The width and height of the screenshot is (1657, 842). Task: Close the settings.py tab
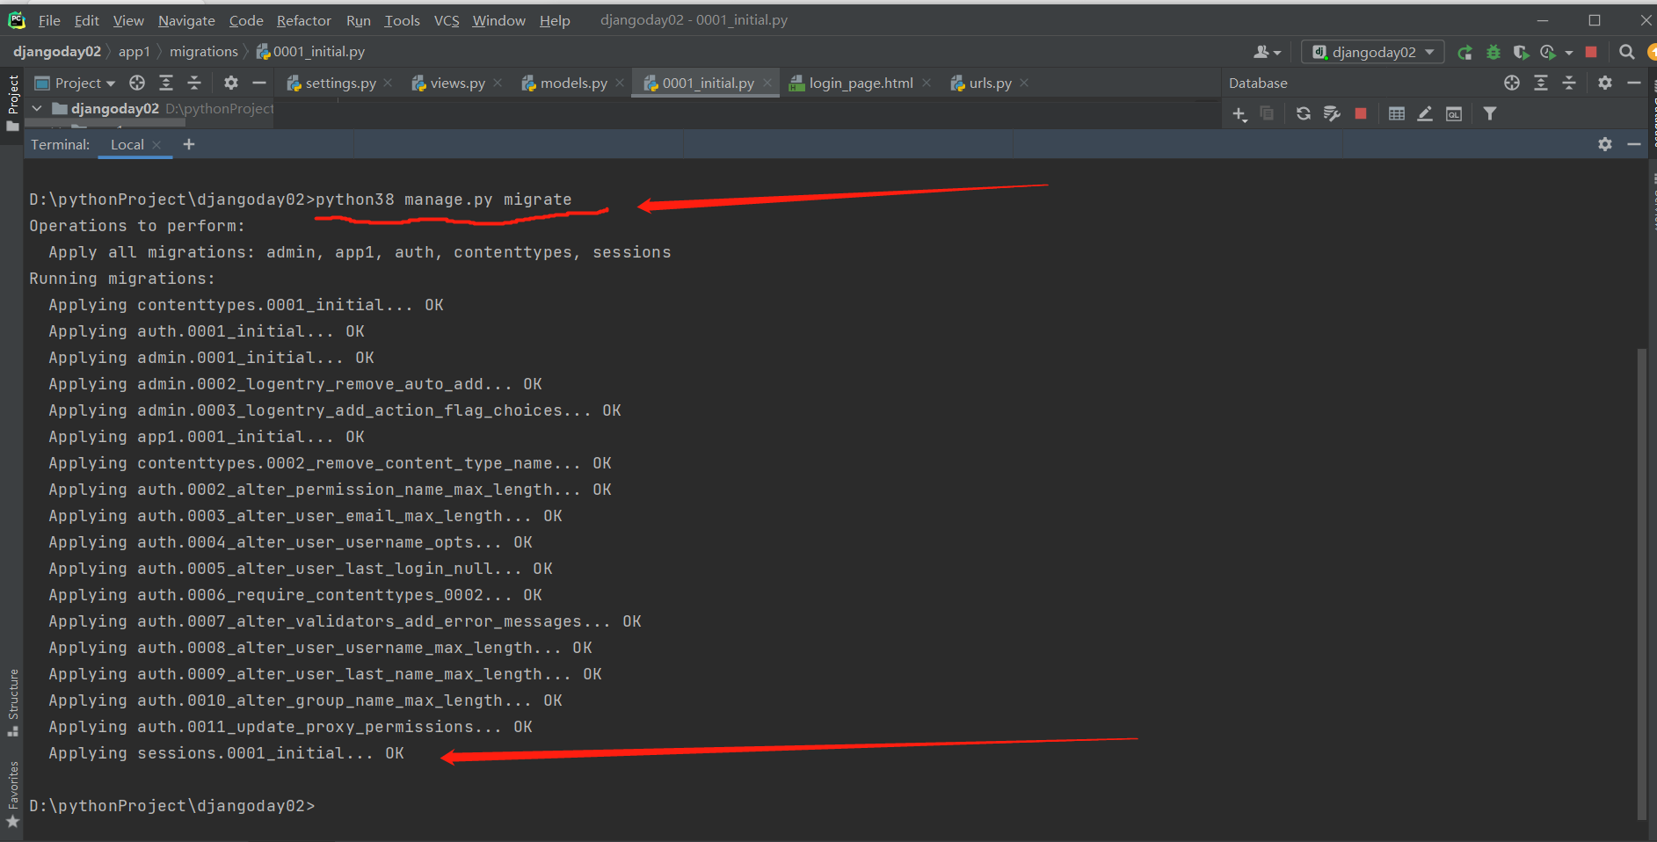389,83
